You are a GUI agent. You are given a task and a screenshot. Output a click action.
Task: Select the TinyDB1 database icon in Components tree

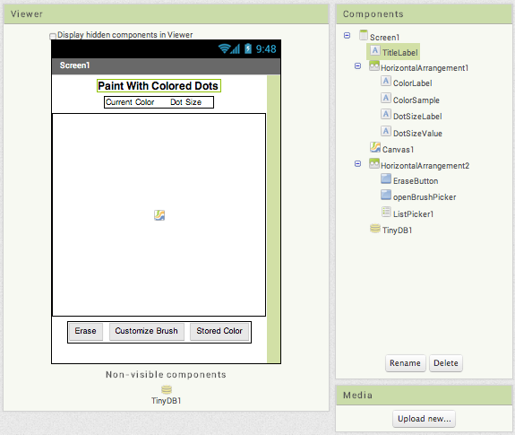375,228
